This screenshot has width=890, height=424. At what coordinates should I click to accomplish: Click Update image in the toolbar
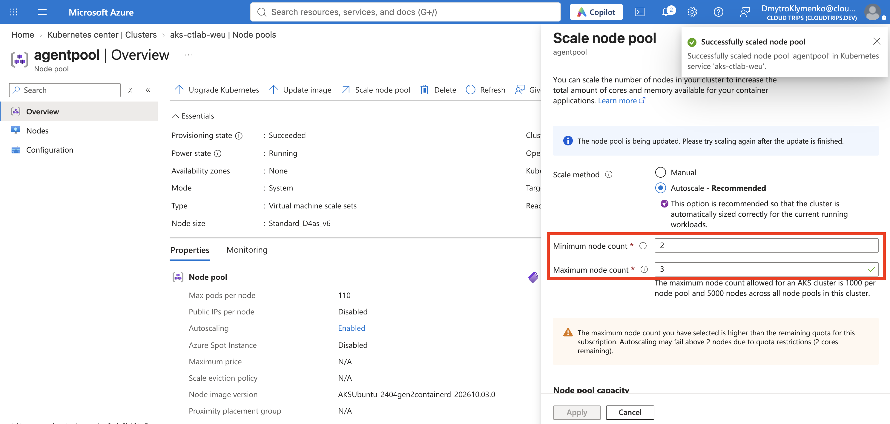click(x=300, y=90)
